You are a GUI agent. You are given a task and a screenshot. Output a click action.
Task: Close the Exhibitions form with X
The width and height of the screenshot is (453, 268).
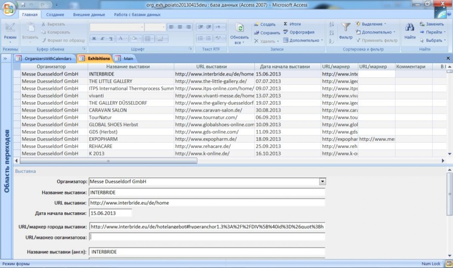[x=448, y=58]
